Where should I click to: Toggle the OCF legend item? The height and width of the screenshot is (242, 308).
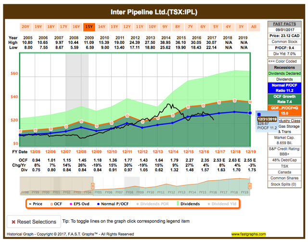pos(56,204)
